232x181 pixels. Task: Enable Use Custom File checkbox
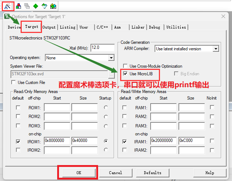pyautogui.click(x=13, y=82)
